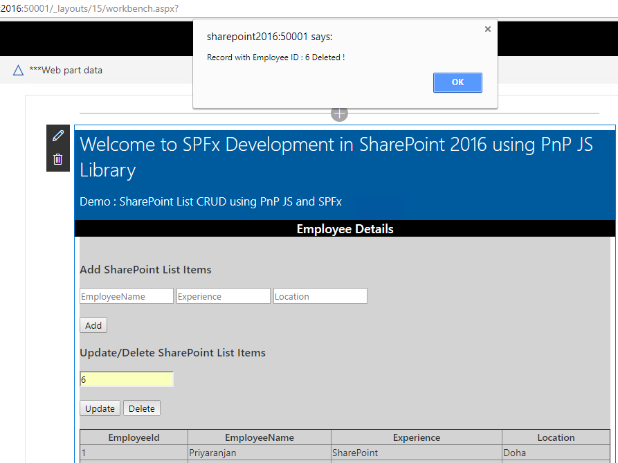The height and width of the screenshot is (463, 618).
Task: Click the trash delete web part icon
Action: tap(58, 159)
